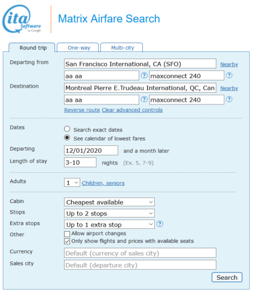Open help icon beside departure maxconnect extension field
This screenshot has width=254, height=296.
(229, 75)
